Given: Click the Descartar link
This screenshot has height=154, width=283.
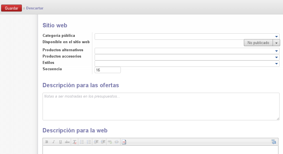Looking at the screenshot, I should coord(35,8).
